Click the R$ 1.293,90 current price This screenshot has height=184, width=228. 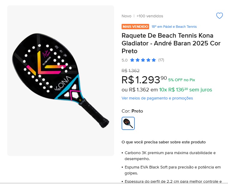[144, 80]
